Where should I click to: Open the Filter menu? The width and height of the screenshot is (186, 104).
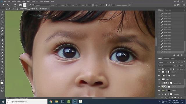click(33, 1)
